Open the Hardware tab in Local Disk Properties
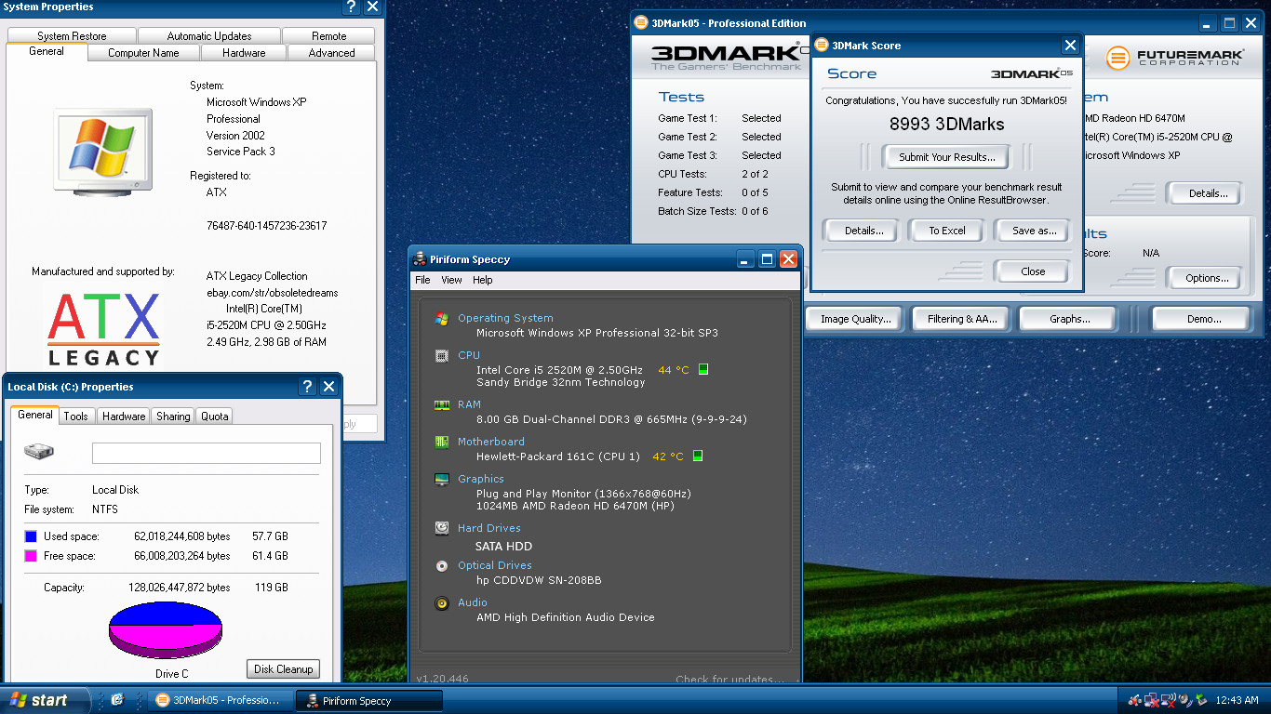The width and height of the screenshot is (1271, 714). pos(124,416)
